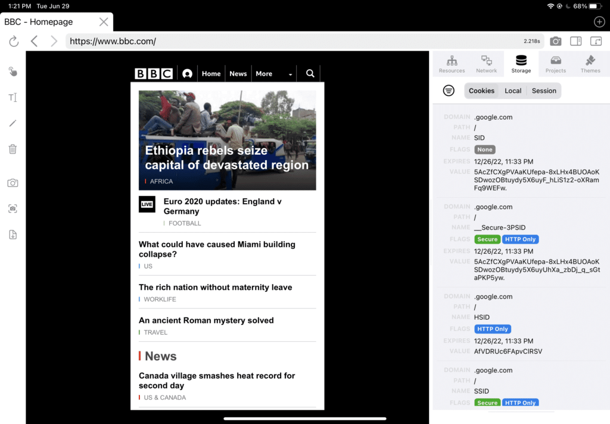This screenshot has width=610, height=424.
Task: Click the FOOTBALL category label
Action: tap(185, 223)
